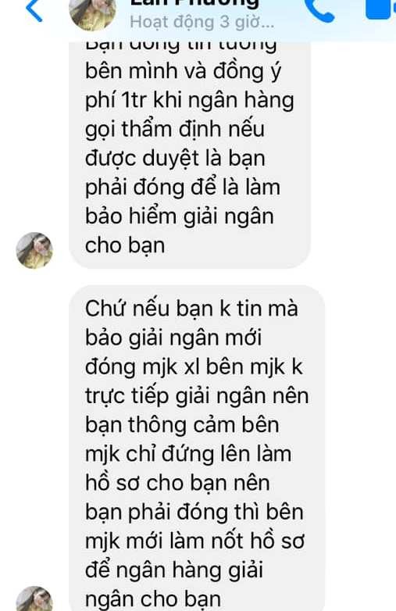The width and height of the screenshot is (396, 611).
Task: Tap the line "bảo hiểm giải ngân"
Action: [180, 216]
